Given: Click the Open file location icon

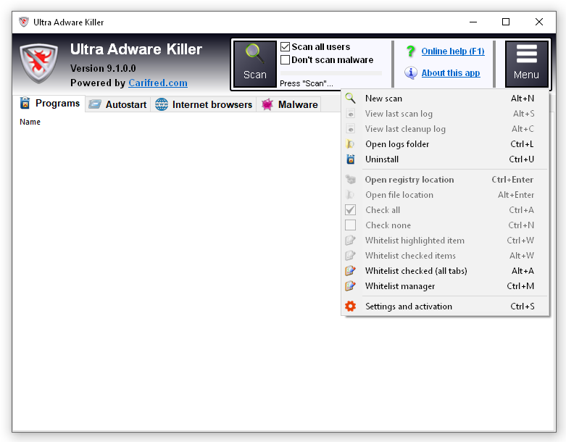Looking at the screenshot, I should pyautogui.click(x=349, y=194).
